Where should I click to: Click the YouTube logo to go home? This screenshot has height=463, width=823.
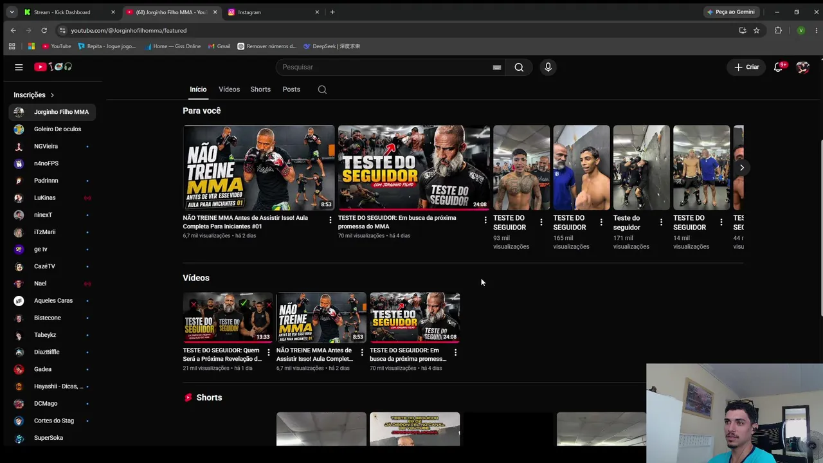point(53,67)
